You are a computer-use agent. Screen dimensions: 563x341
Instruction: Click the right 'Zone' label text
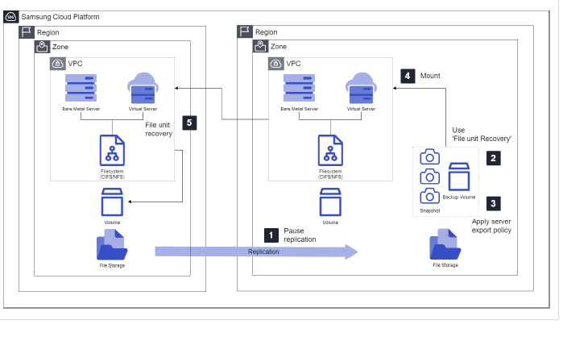pyautogui.click(x=279, y=47)
